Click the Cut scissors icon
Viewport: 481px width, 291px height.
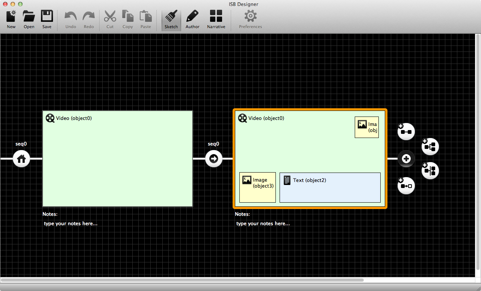(x=110, y=16)
